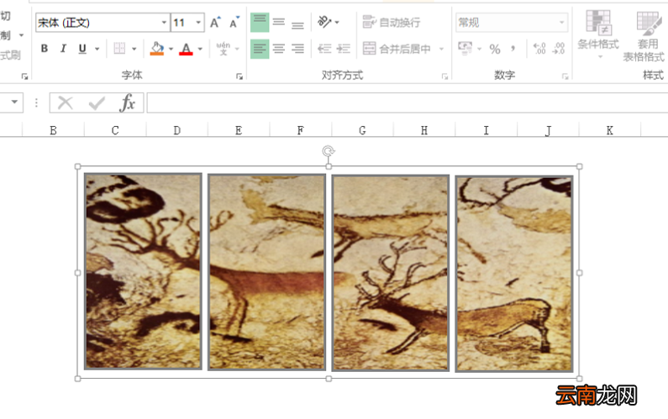Select the fourth cave painting panel

514,274
